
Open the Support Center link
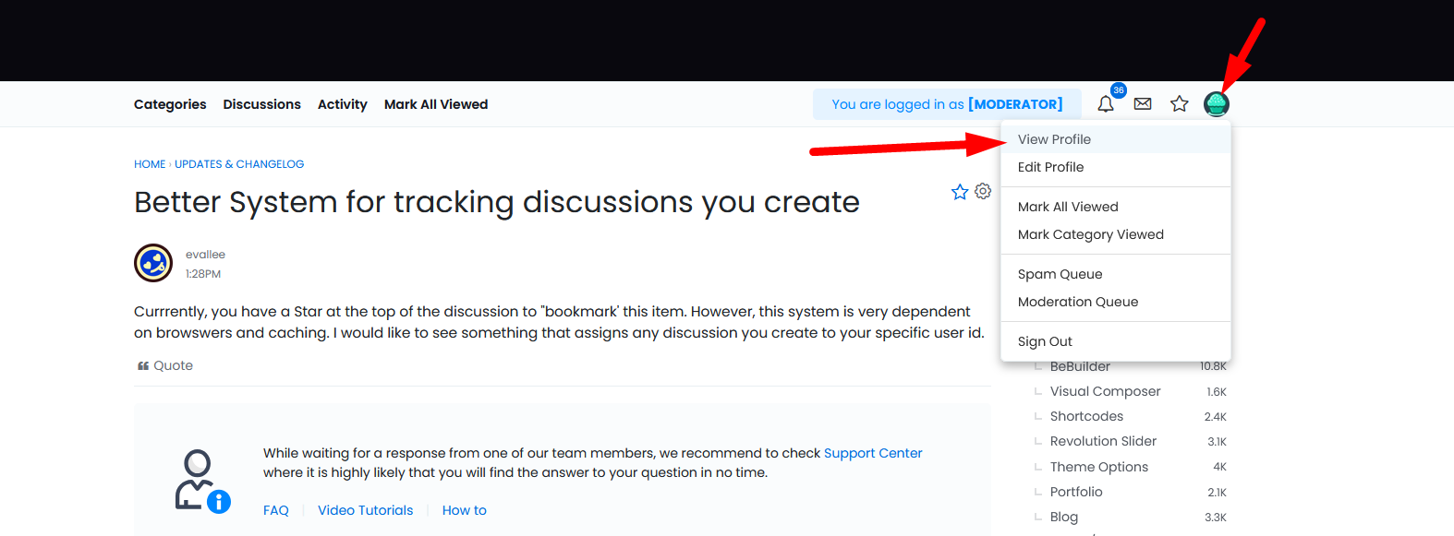click(x=872, y=453)
